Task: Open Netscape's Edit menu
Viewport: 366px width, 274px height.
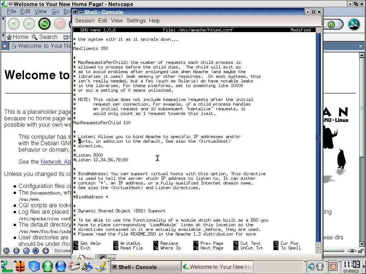Action: coord(25,11)
